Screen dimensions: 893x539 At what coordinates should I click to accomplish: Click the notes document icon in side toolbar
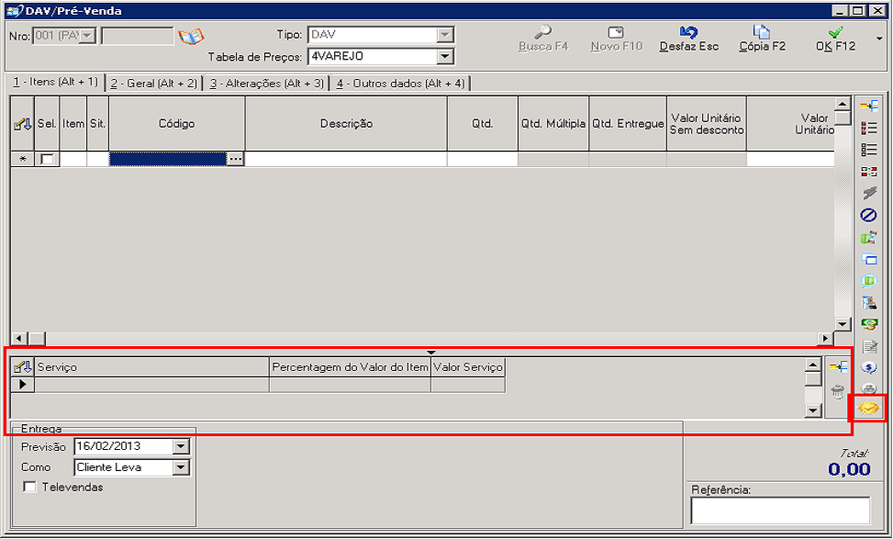click(x=868, y=346)
